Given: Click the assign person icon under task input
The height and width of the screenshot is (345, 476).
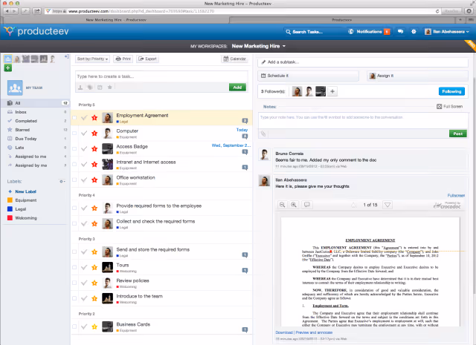Looking at the screenshot, I should (80, 88).
